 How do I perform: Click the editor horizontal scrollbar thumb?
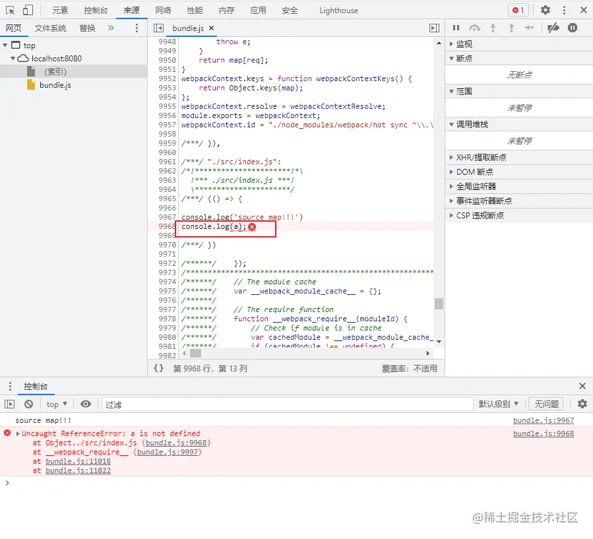click(195, 353)
